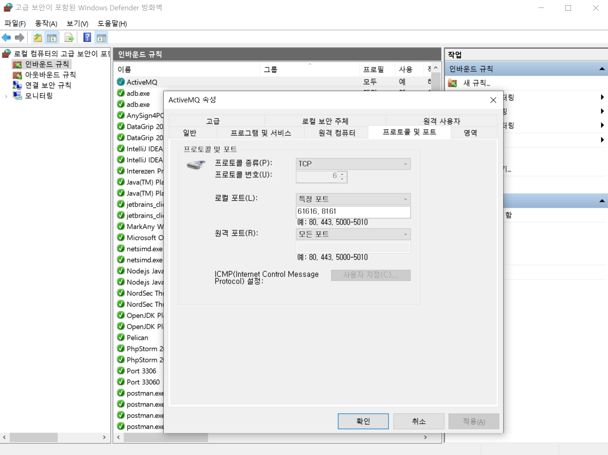Switch to the 고급 tab
The width and height of the screenshot is (608, 455).
(x=213, y=121)
